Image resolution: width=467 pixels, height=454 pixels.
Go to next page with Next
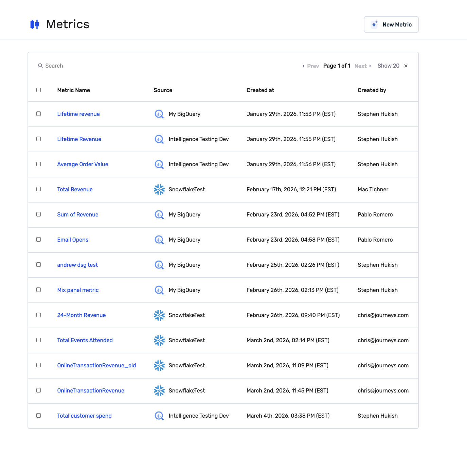click(x=363, y=66)
